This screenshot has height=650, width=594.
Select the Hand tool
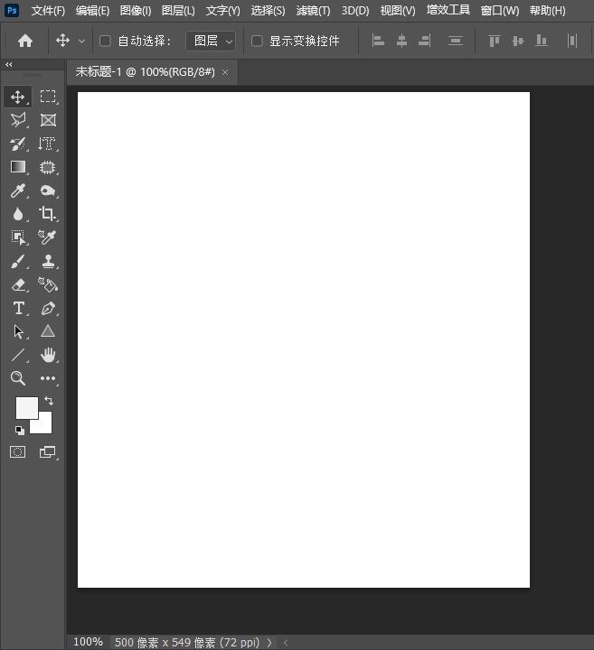[x=48, y=355]
